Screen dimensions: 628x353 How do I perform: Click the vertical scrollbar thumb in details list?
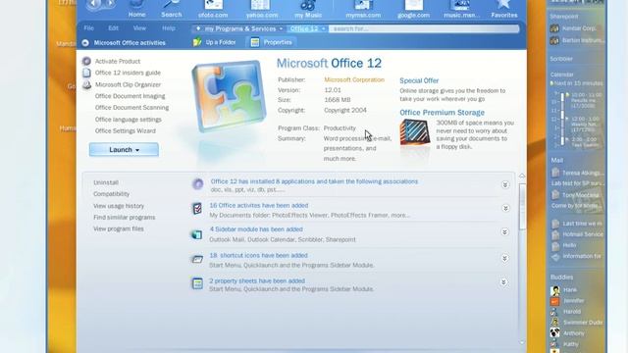click(522, 207)
